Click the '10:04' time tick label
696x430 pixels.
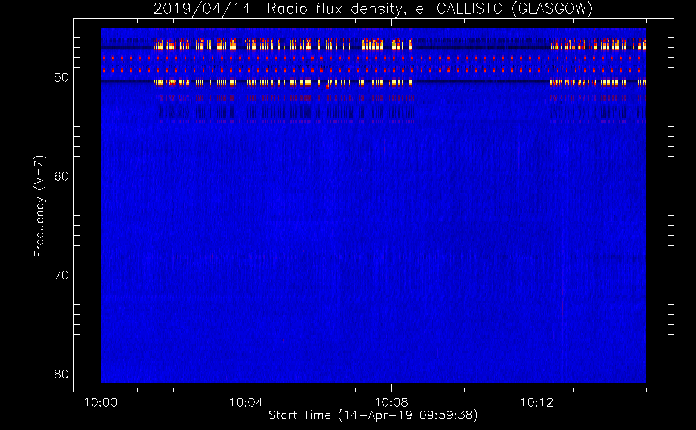[246, 403]
